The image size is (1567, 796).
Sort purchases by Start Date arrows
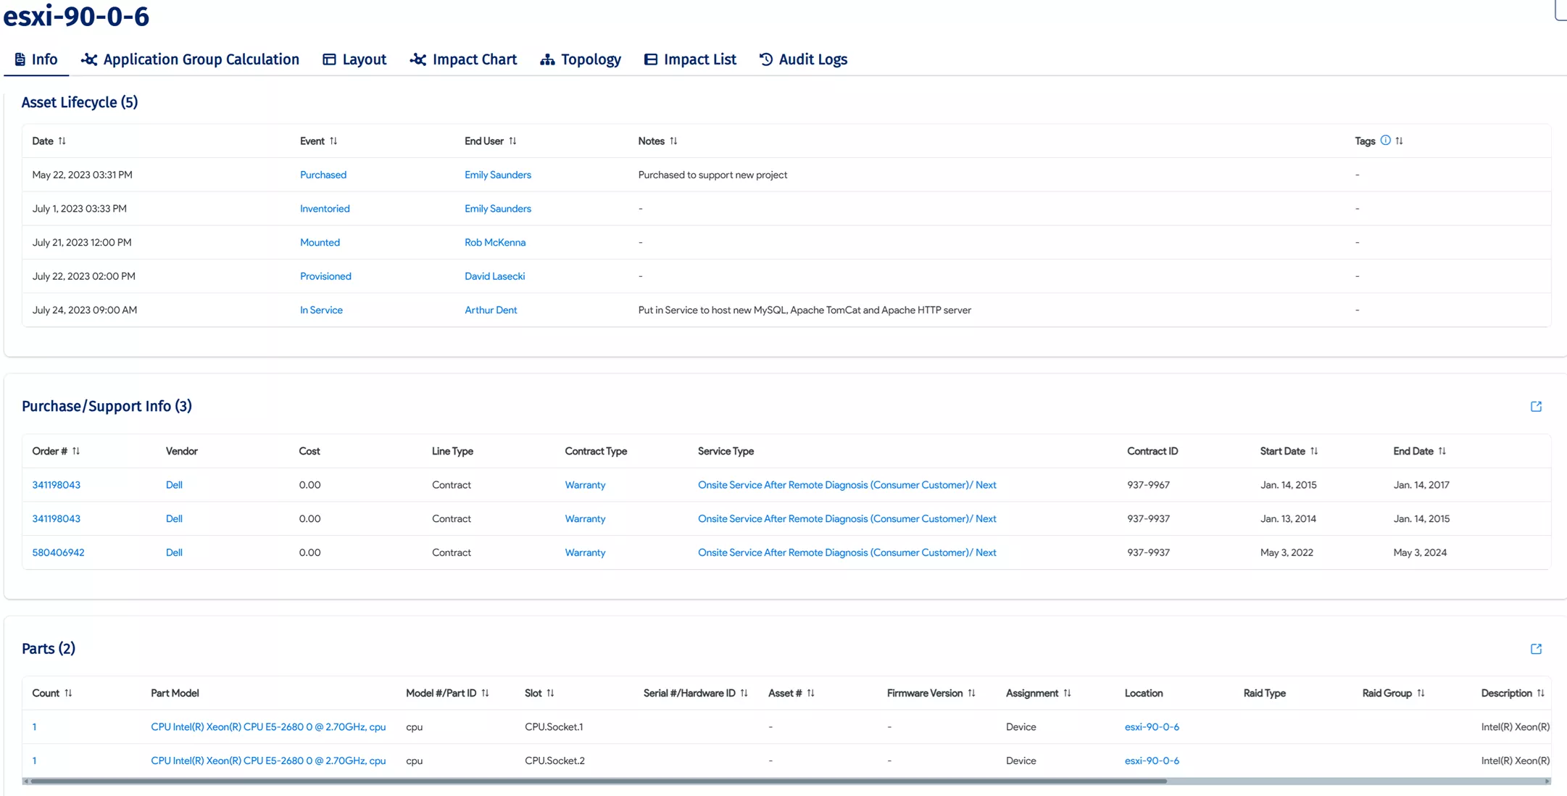[1314, 451]
